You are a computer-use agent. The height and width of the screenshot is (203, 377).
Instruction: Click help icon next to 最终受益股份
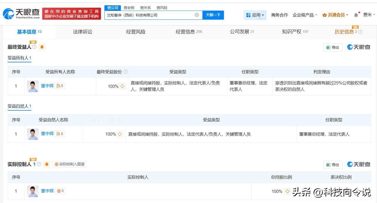(126, 72)
